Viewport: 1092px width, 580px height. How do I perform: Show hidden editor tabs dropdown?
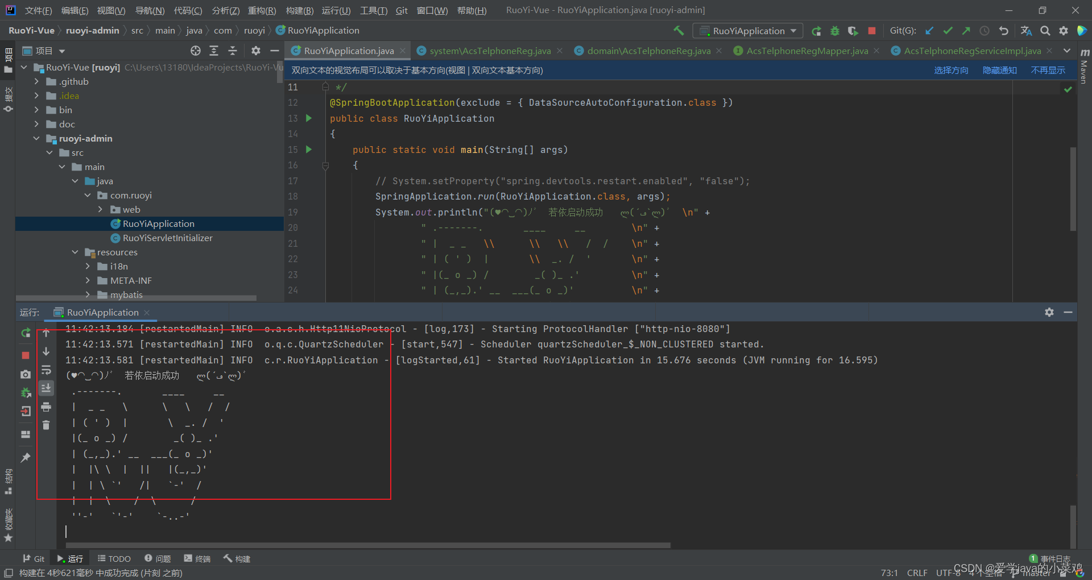pyautogui.click(x=1067, y=51)
